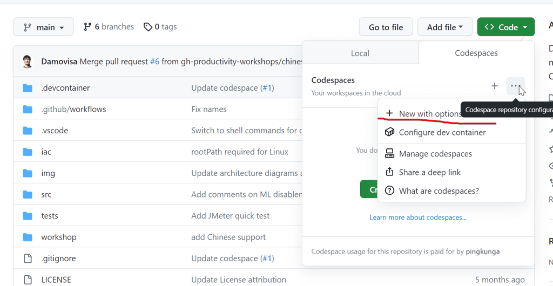Click the Go to file button
This screenshot has height=286, width=553.
point(386,27)
